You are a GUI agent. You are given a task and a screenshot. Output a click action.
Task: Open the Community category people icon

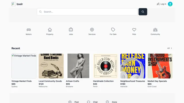(x=155, y=30)
